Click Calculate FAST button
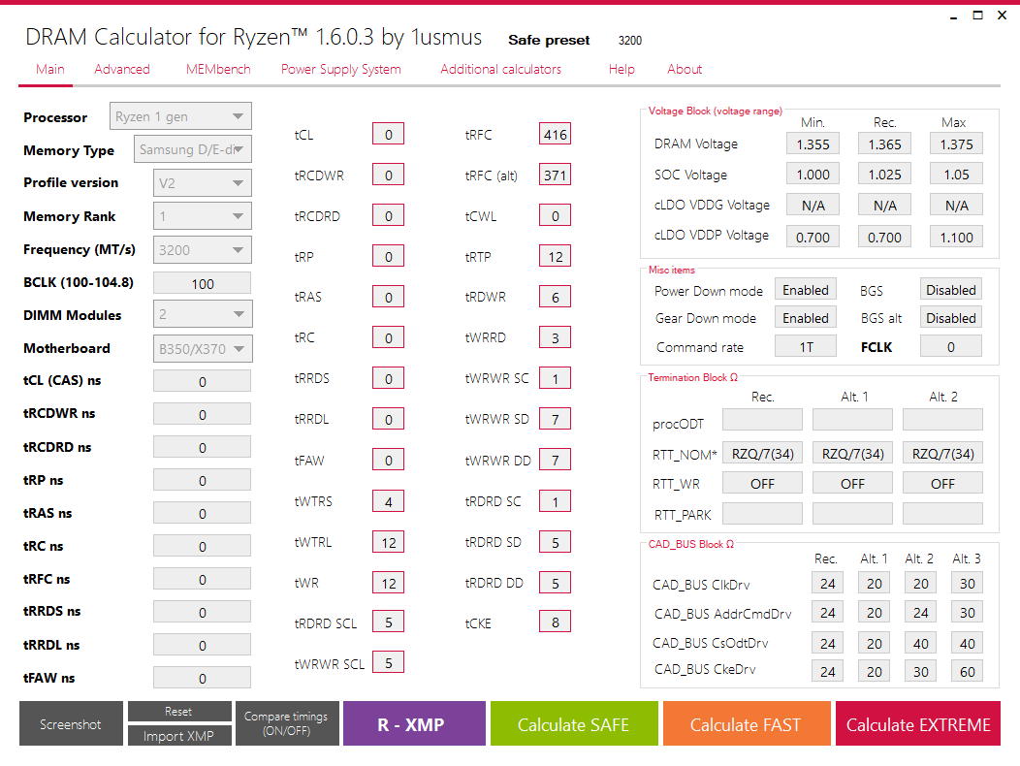The image size is (1020, 766). 747,723
